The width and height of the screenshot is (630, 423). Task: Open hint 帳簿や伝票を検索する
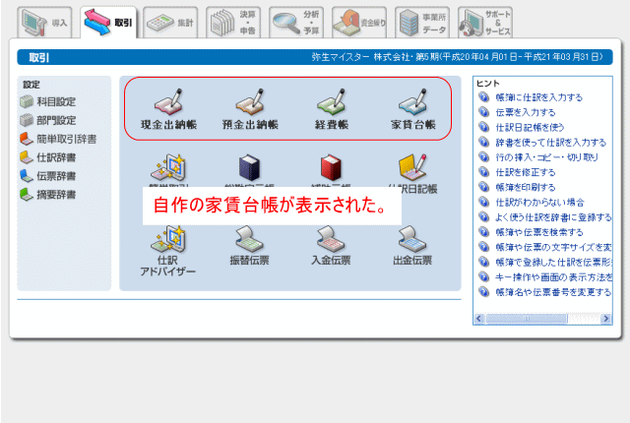pyautogui.click(x=538, y=232)
